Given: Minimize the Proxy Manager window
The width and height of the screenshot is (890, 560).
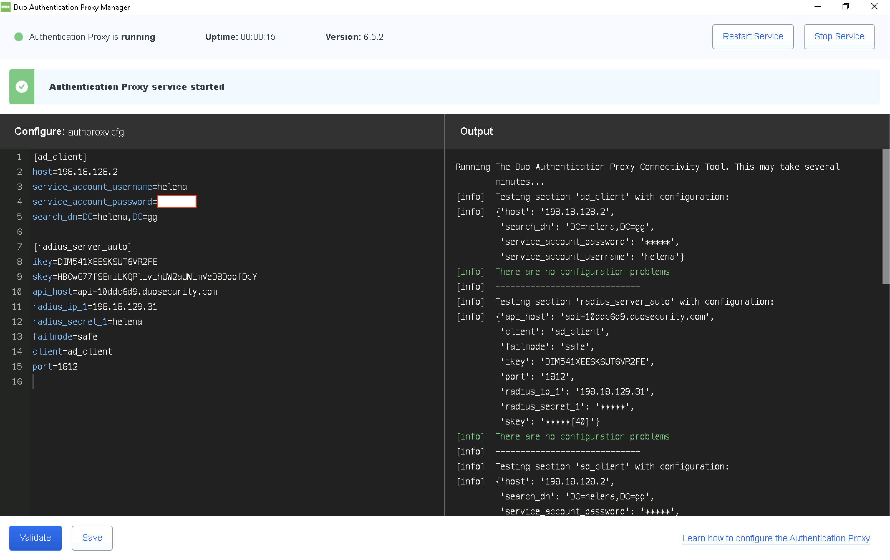Looking at the screenshot, I should (817, 7).
